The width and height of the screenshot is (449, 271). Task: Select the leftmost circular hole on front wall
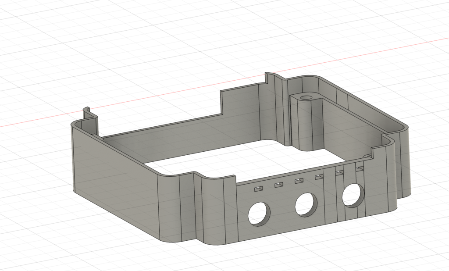(259, 214)
